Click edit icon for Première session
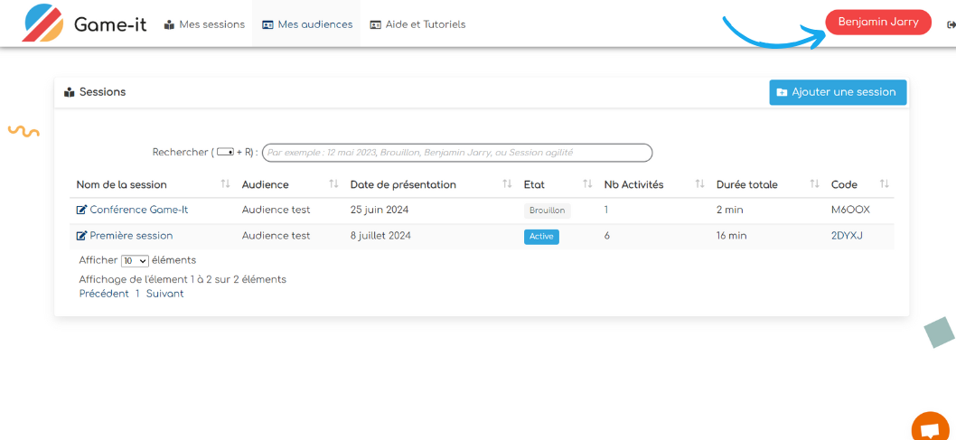Viewport: 956px width, 440px height. click(x=81, y=235)
